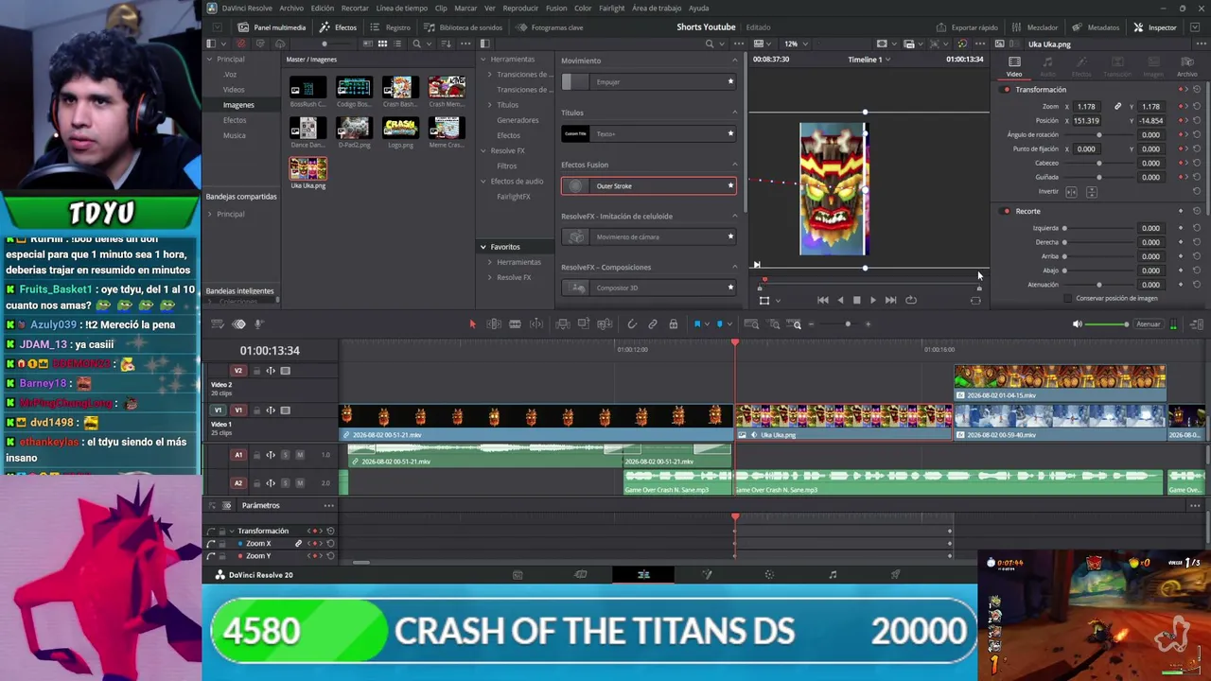Screen dimensions: 1211x681
Task: Collapse the Movimiento effects group
Action: (x=734, y=61)
